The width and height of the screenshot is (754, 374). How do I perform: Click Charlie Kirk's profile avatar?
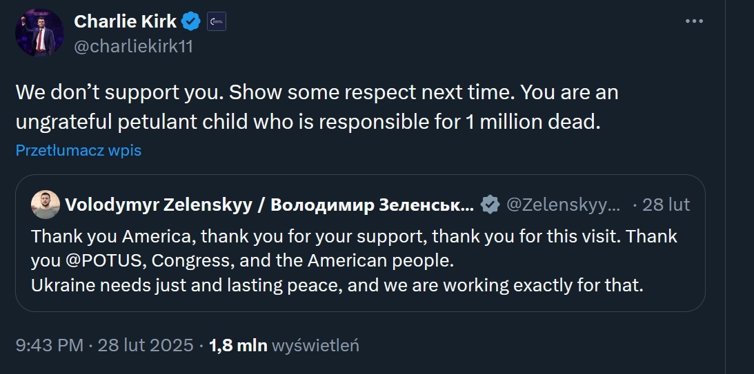(40, 32)
